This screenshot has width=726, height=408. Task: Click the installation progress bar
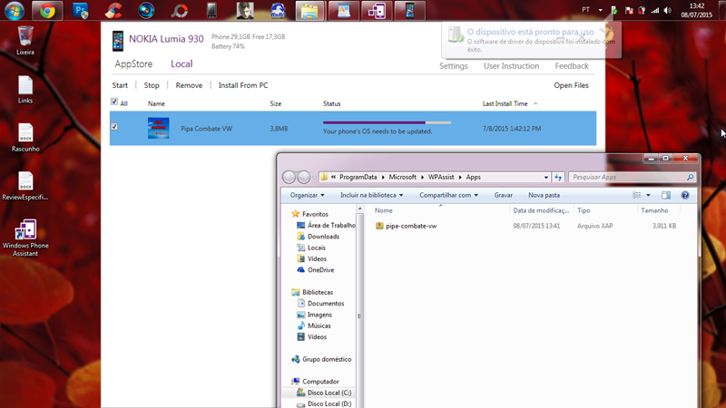388,122
